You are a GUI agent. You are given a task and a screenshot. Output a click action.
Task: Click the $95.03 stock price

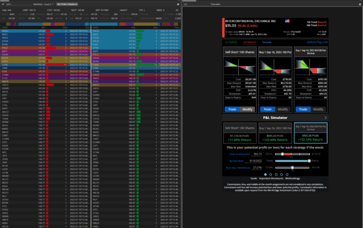[231, 26]
